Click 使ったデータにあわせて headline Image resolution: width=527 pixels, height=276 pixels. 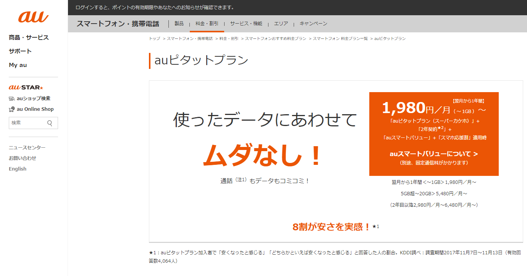[265, 120]
